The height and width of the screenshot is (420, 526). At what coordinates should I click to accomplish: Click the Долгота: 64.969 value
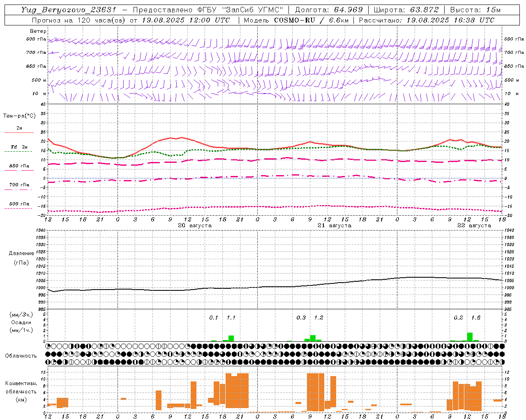point(329,9)
